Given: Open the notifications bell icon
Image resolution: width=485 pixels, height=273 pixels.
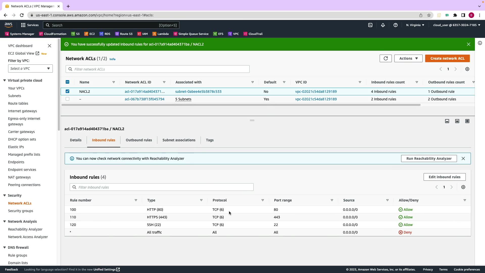Looking at the screenshot, I should (x=383, y=25).
